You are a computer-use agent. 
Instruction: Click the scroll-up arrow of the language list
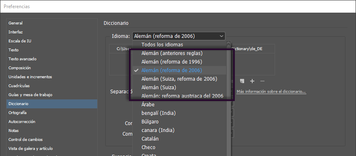click(x=229, y=43)
